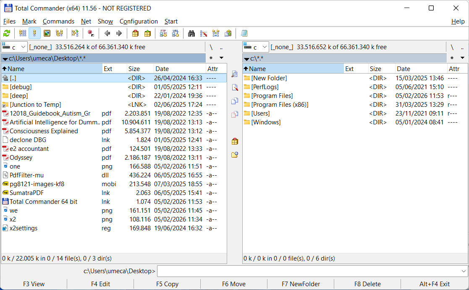Open the Configuration menu
The image size is (469, 290).
tap(139, 21)
